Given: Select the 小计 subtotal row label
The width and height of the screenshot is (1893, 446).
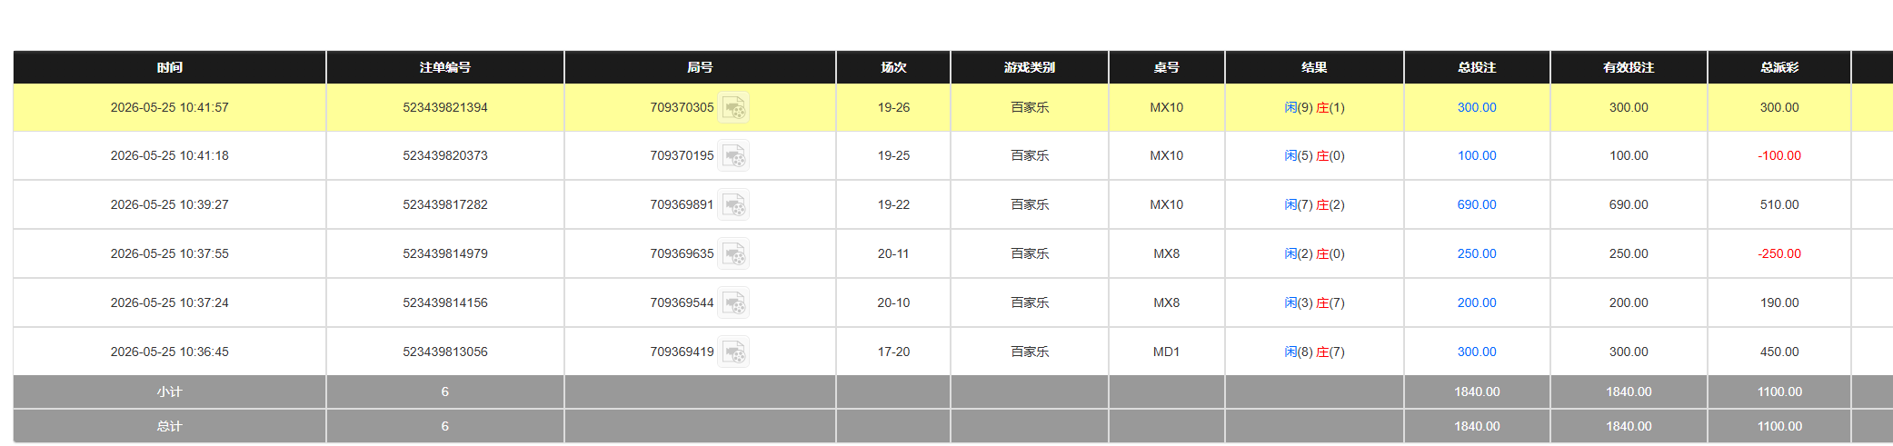Looking at the screenshot, I should [170, 391].
